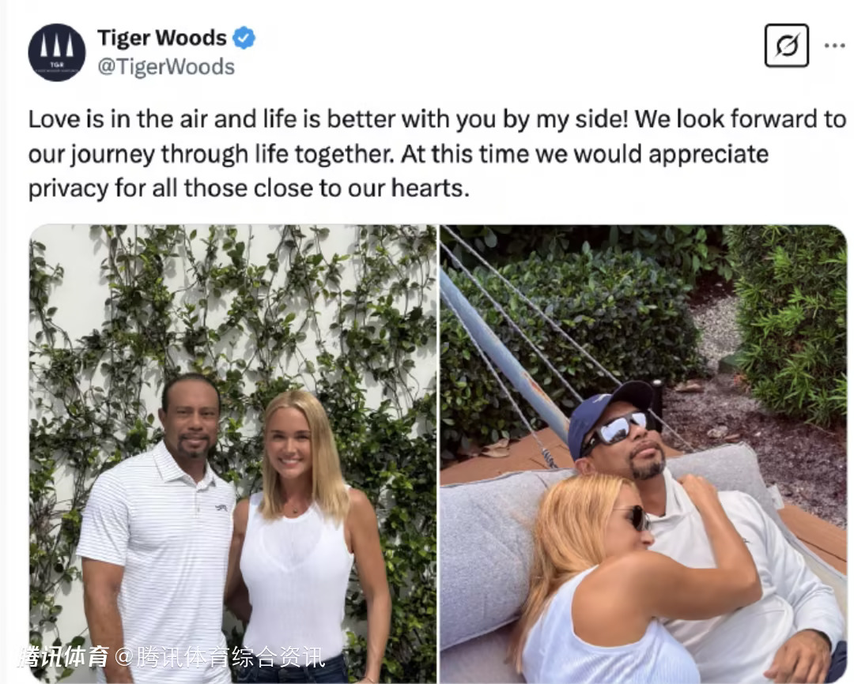Open the three-dot more options menu
The height and width of the screenshot is (684, 854).
pos(834,46)
